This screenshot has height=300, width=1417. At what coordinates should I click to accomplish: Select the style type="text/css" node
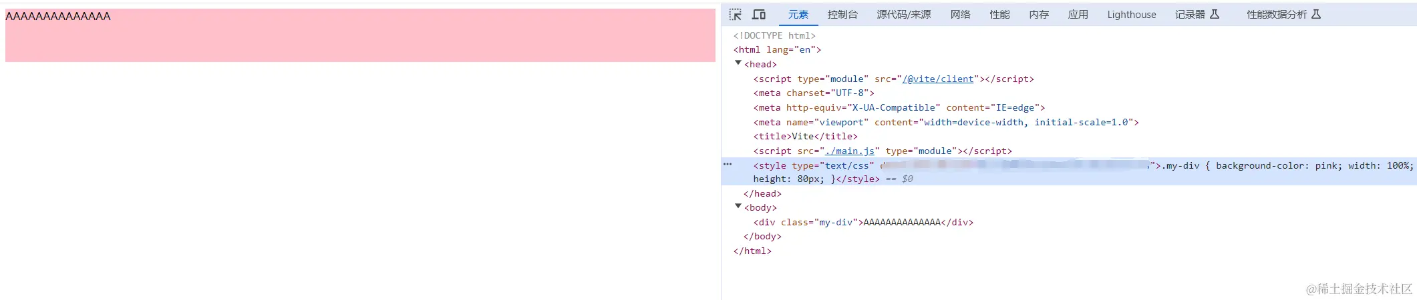(1069, 171)
